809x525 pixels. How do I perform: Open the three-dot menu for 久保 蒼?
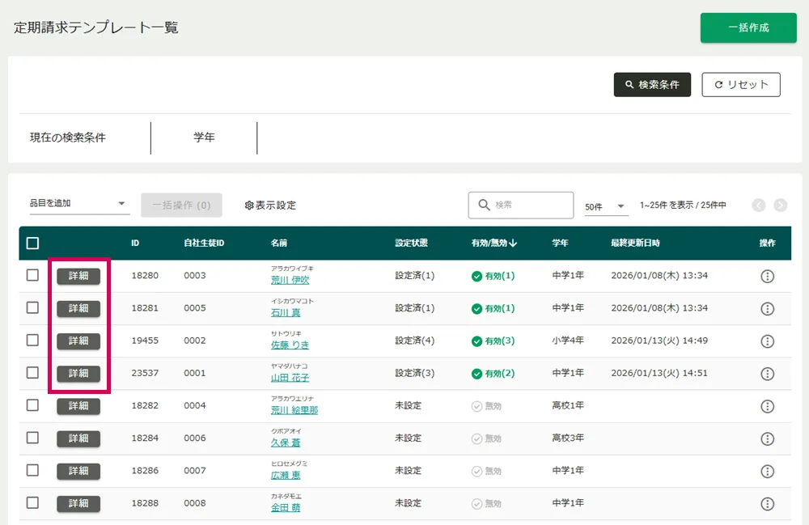click(x=768, y=438)
